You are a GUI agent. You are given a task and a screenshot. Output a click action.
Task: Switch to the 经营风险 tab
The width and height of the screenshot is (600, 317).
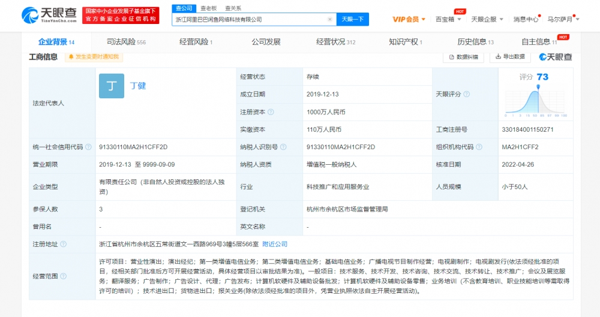click(x=196, y=42)
